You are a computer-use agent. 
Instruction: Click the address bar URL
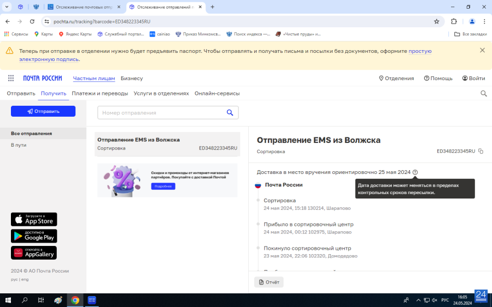pos(102,22)
